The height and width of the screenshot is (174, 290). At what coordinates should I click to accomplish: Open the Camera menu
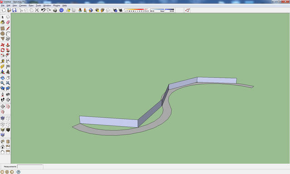tap(23, 5)
